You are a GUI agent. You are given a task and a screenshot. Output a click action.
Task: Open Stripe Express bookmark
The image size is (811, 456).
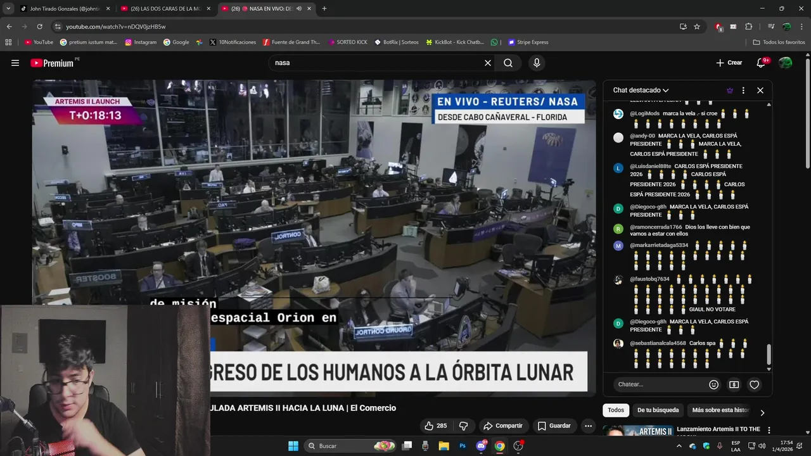coord(528,42)
